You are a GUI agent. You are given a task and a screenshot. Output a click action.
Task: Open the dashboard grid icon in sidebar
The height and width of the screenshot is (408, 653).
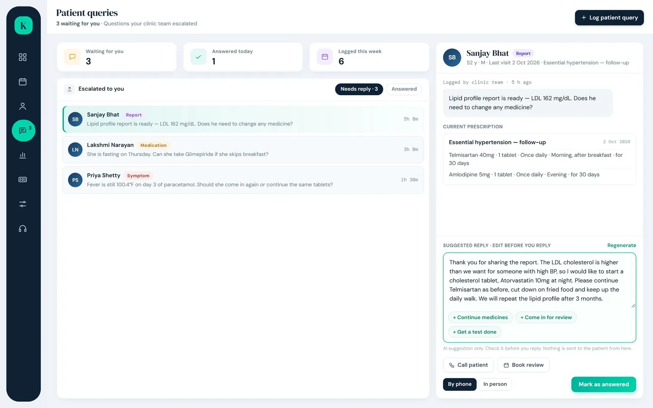23,57
